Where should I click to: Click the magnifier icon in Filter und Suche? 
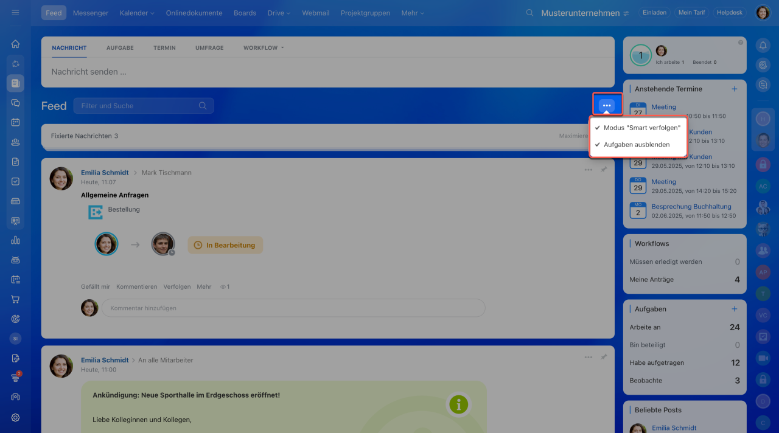tap(203, 106)
